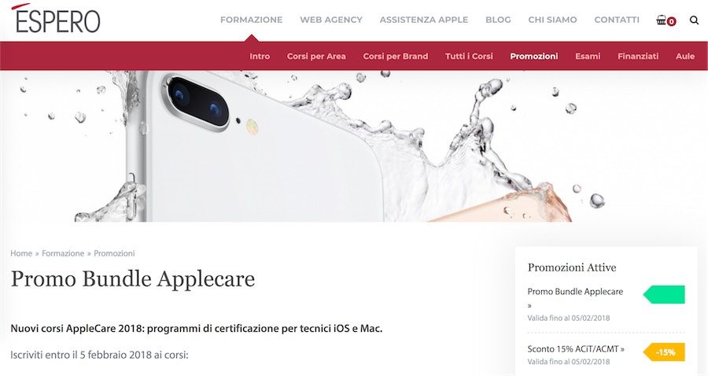Image resolution: width=708 pixels, height=376 pixels.
Task: Click the yellow -15% discount badge
Action: click(664, 352)
